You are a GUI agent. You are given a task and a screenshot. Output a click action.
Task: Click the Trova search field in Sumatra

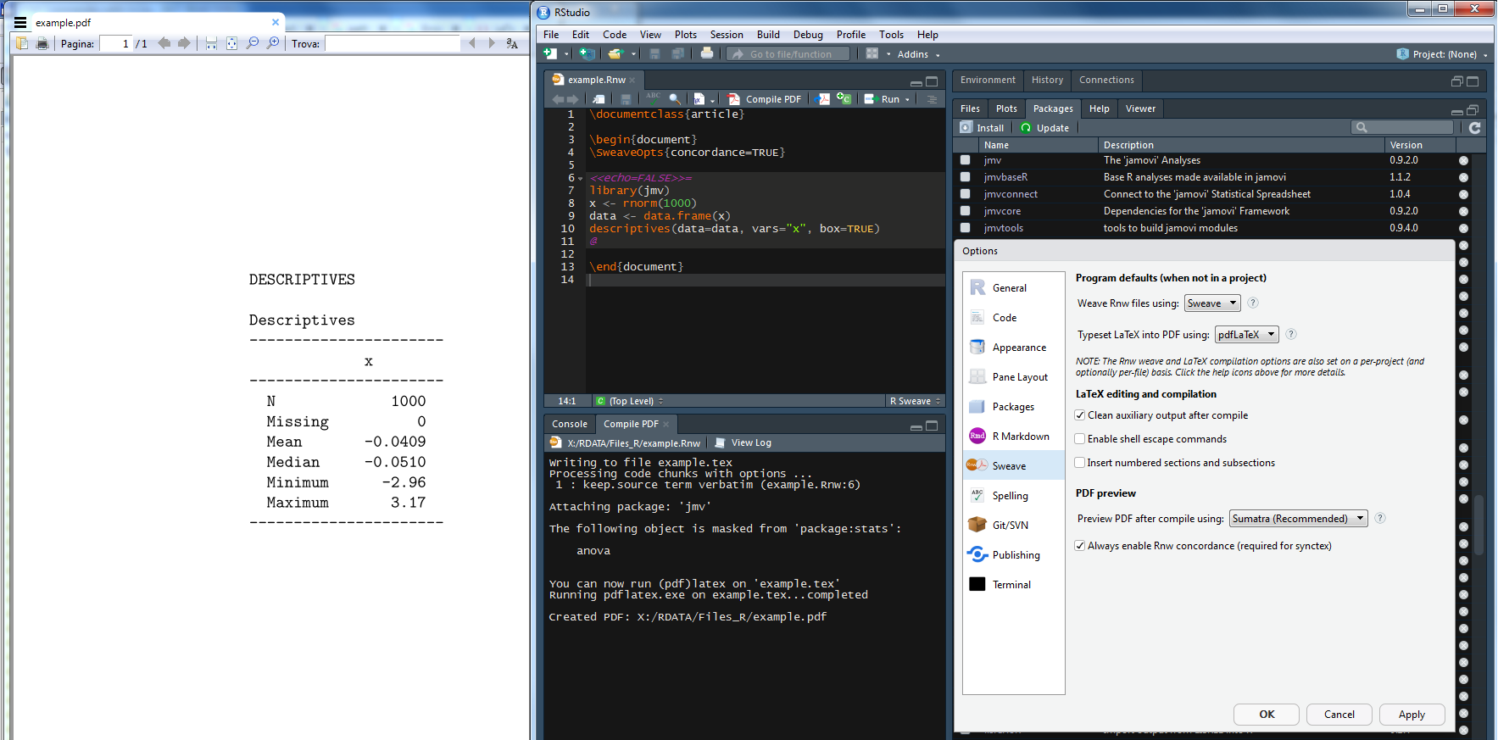393,43
